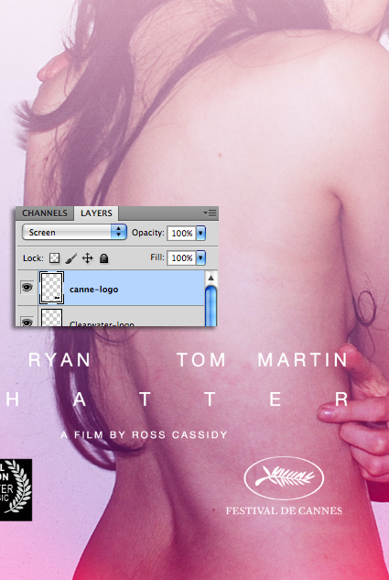Click the Festival de Cannes palm logo
Viewport: 389px width, 580px height.
click(x=284, y=478)
